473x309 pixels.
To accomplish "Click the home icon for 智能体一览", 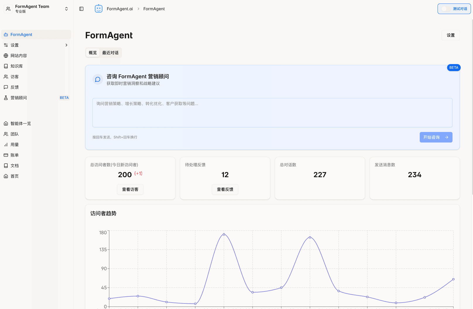I will point(6,123).
